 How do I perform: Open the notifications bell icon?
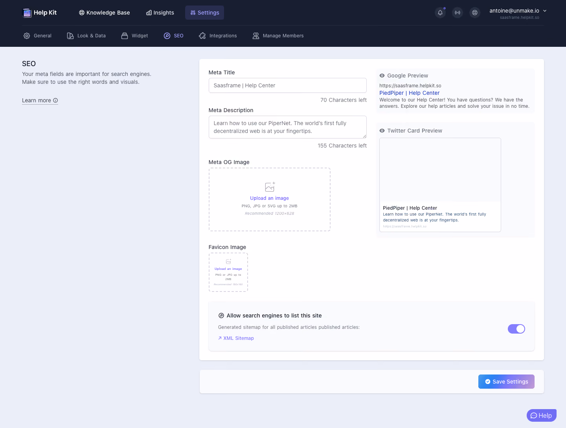coord(440,13)
